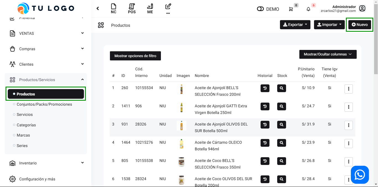Open the NC document shortcut icon

point(114,9)
